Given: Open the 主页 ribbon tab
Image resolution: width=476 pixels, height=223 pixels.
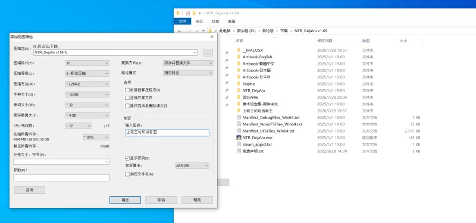Looking at the screenshot, I should point(199,21).
